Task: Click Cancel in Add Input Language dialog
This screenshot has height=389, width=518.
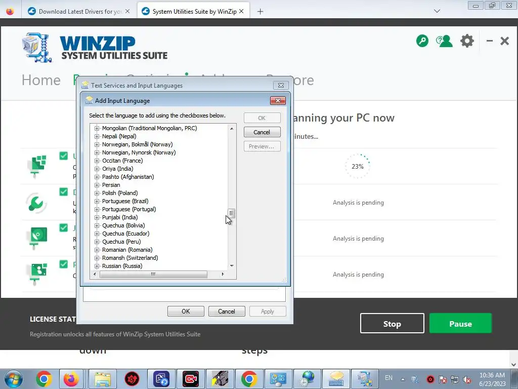Action: click(x=262, y=132)
